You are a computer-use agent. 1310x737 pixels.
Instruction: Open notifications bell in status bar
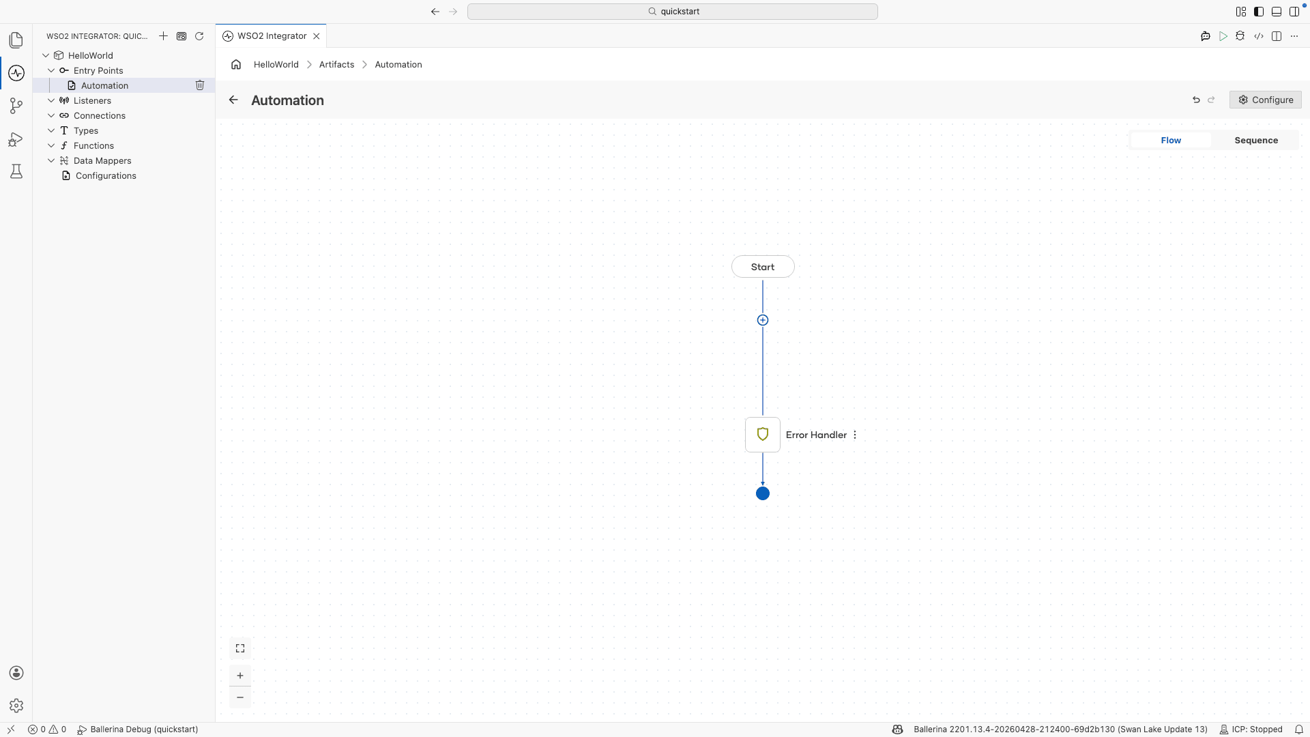tap(1299, 729)
